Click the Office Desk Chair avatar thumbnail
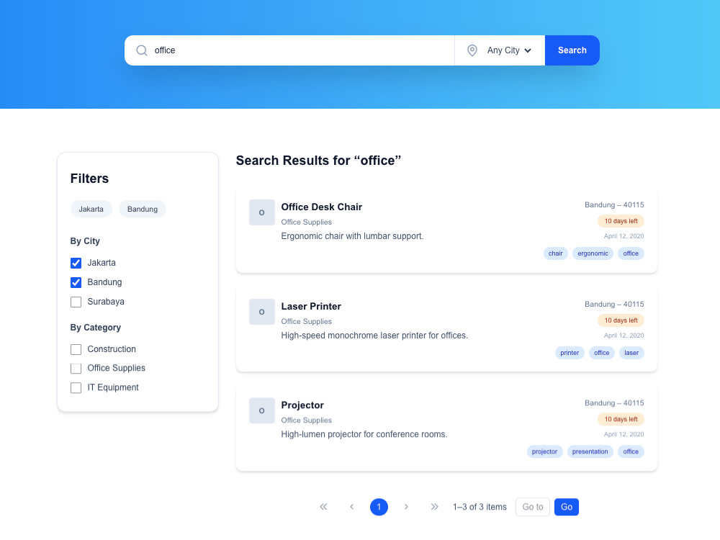The height and width of the screenshot is (540, 720). (x=262, y=212)
